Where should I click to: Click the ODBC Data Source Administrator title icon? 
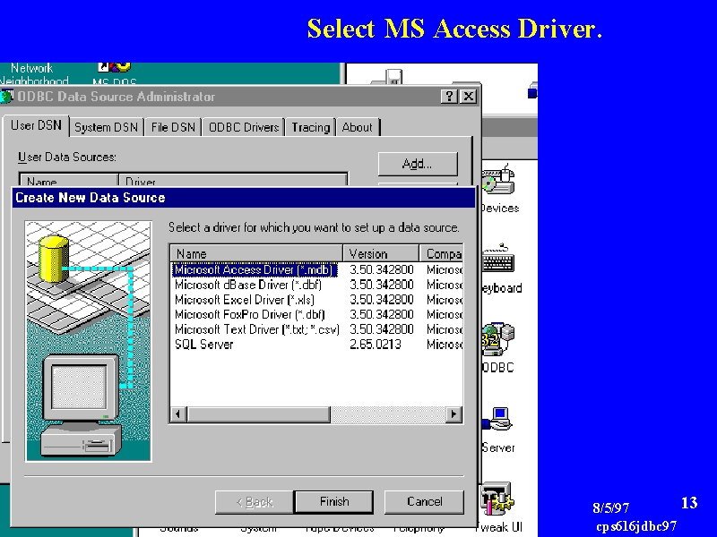7,97
